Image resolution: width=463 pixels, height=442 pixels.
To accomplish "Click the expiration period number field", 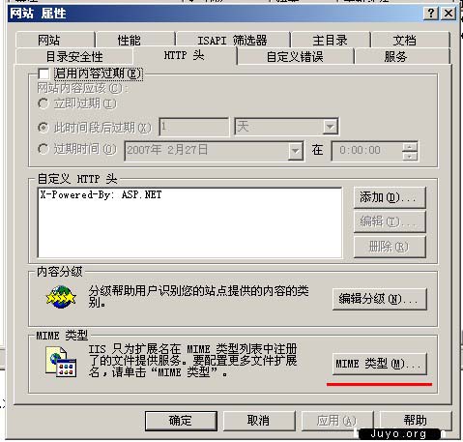I will click(x=194, y=127).
